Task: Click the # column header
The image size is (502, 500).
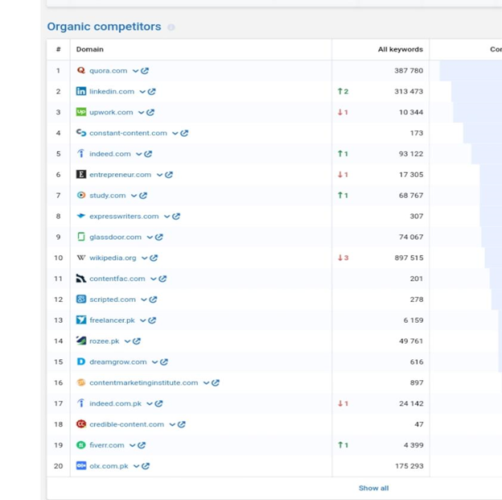Action: 58,49
